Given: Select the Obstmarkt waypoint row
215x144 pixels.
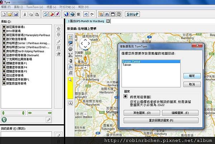Looking at the screenshot, I should [27, 55].
